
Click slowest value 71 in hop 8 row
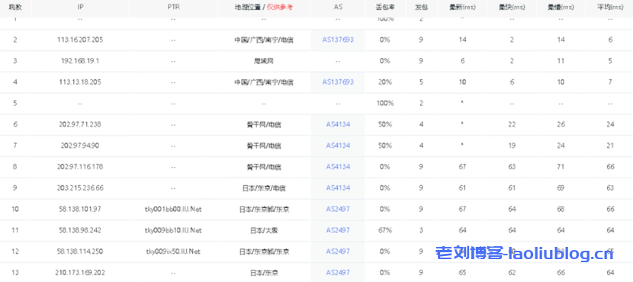coord(561,167)
